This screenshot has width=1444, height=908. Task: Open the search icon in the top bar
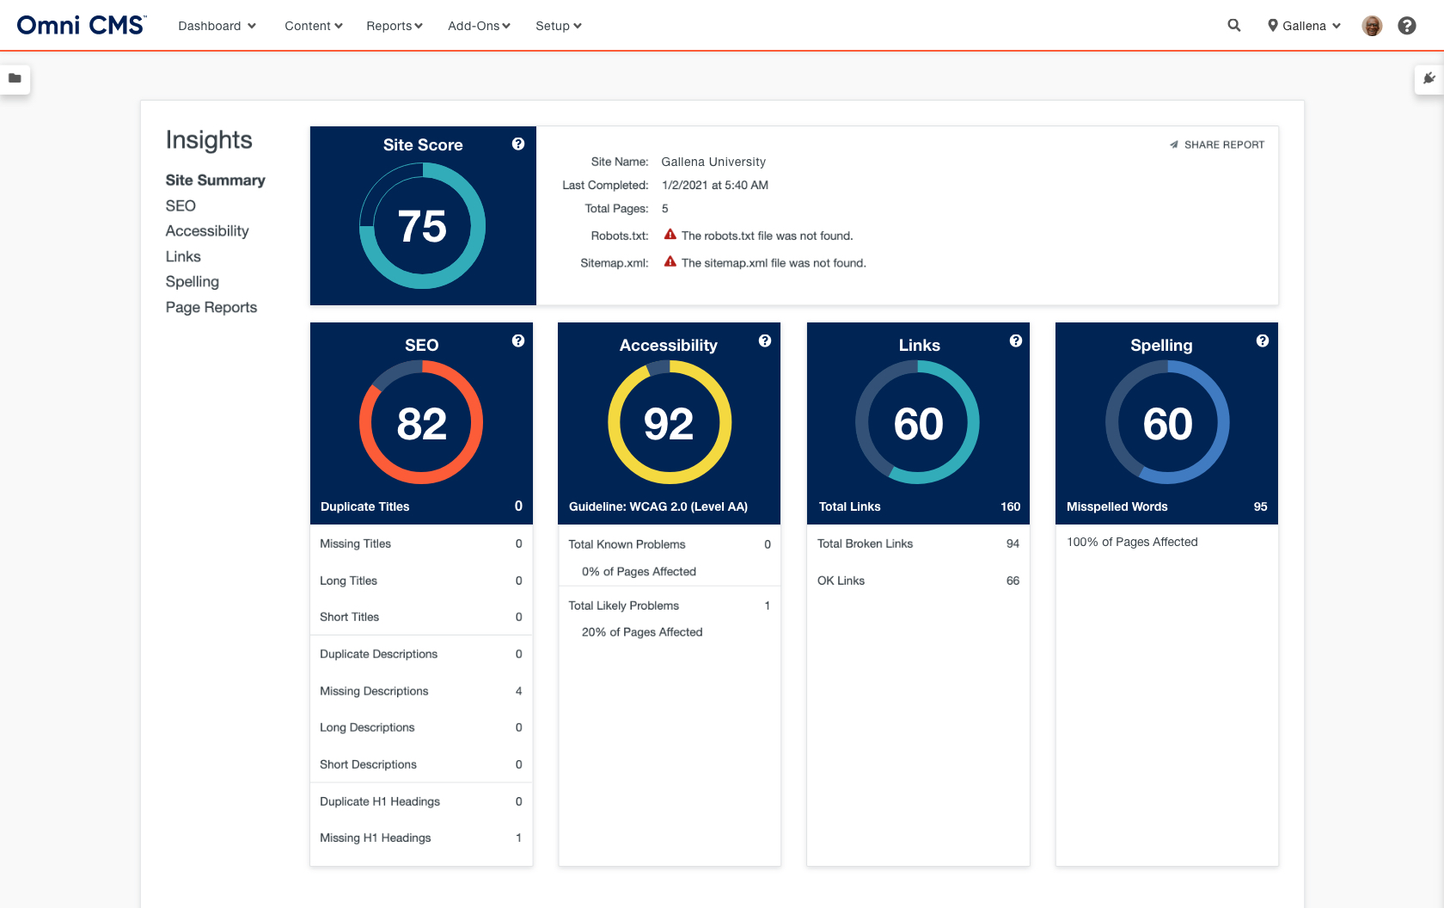pyautogui.click(x=1233, y=25)
